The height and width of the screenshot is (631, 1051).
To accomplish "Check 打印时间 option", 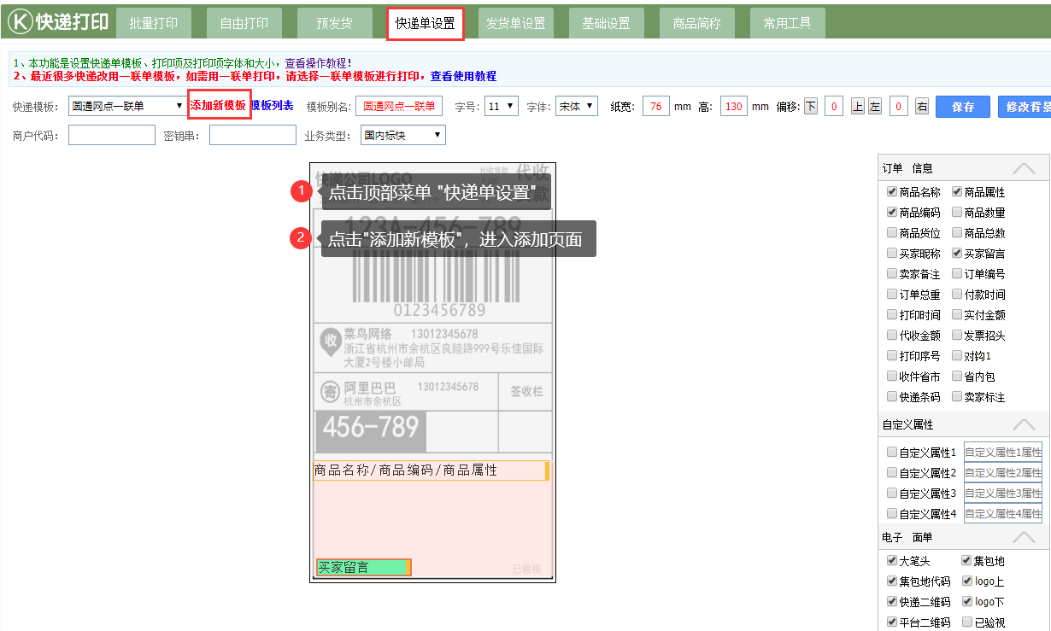I will click(x=892, y=314).
